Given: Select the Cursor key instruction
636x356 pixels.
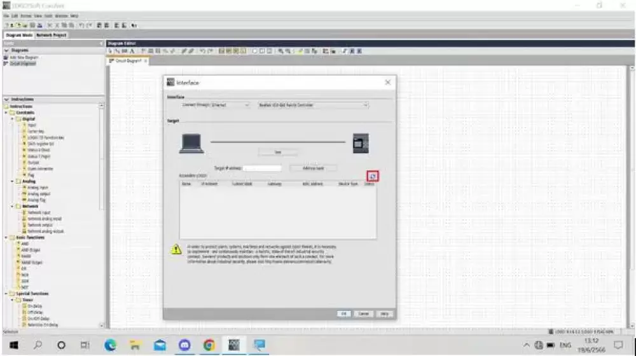Looking at the screenshot, I should click(35, 132).
